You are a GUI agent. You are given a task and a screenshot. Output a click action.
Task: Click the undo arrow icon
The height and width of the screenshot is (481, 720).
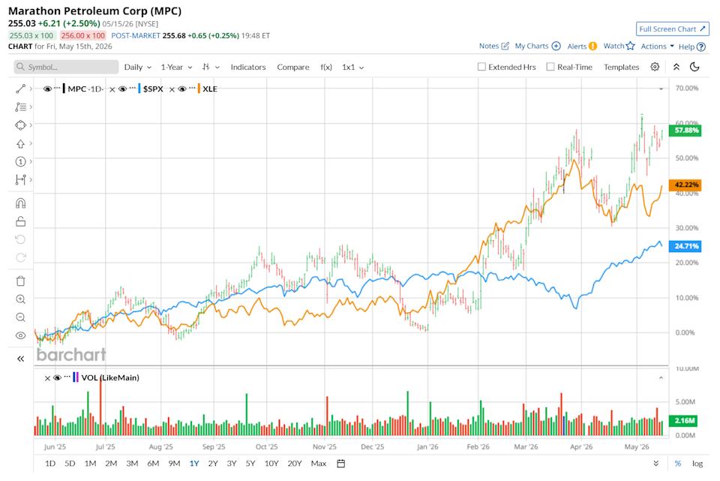[x=21, y=239]
